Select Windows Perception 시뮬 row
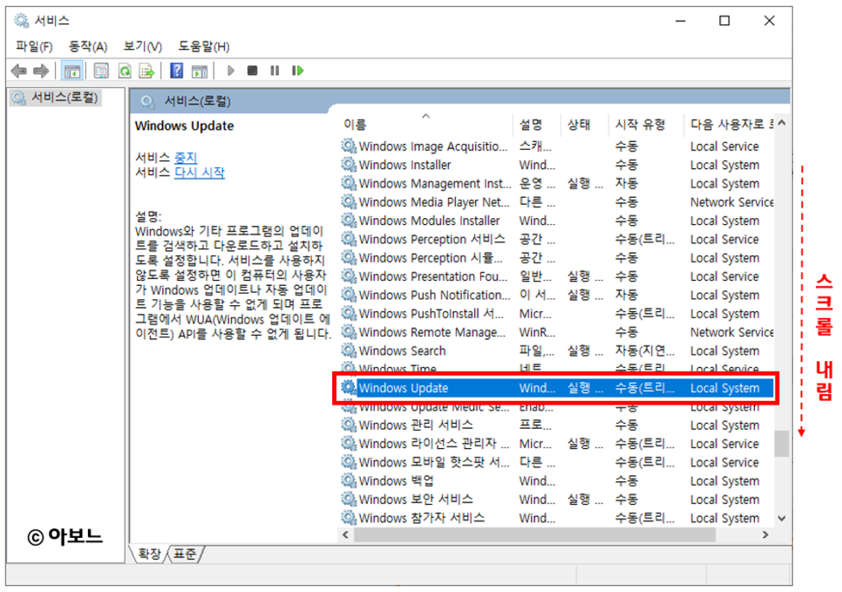 (557, 258)
